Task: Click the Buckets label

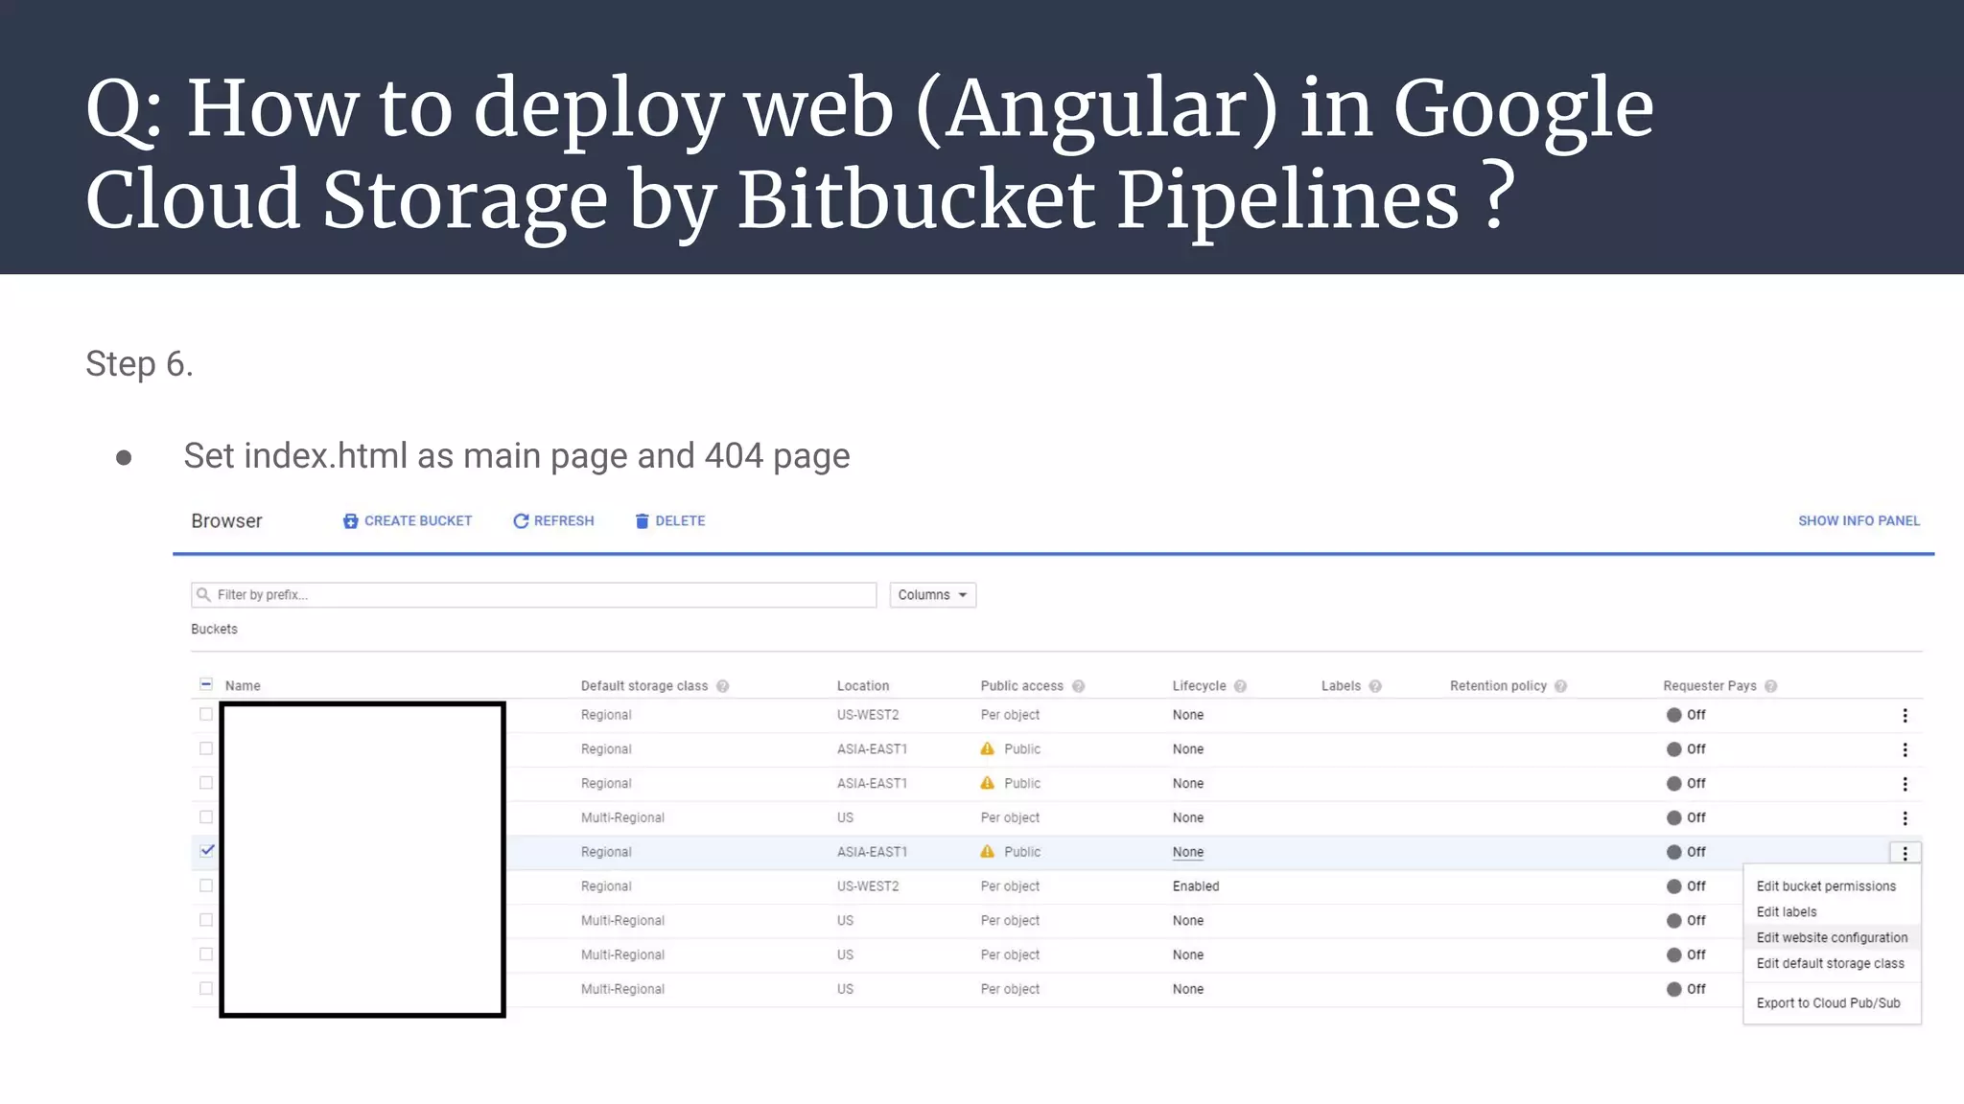Action: [x=214, y=630]
